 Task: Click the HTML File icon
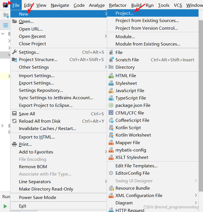[111, 76]
